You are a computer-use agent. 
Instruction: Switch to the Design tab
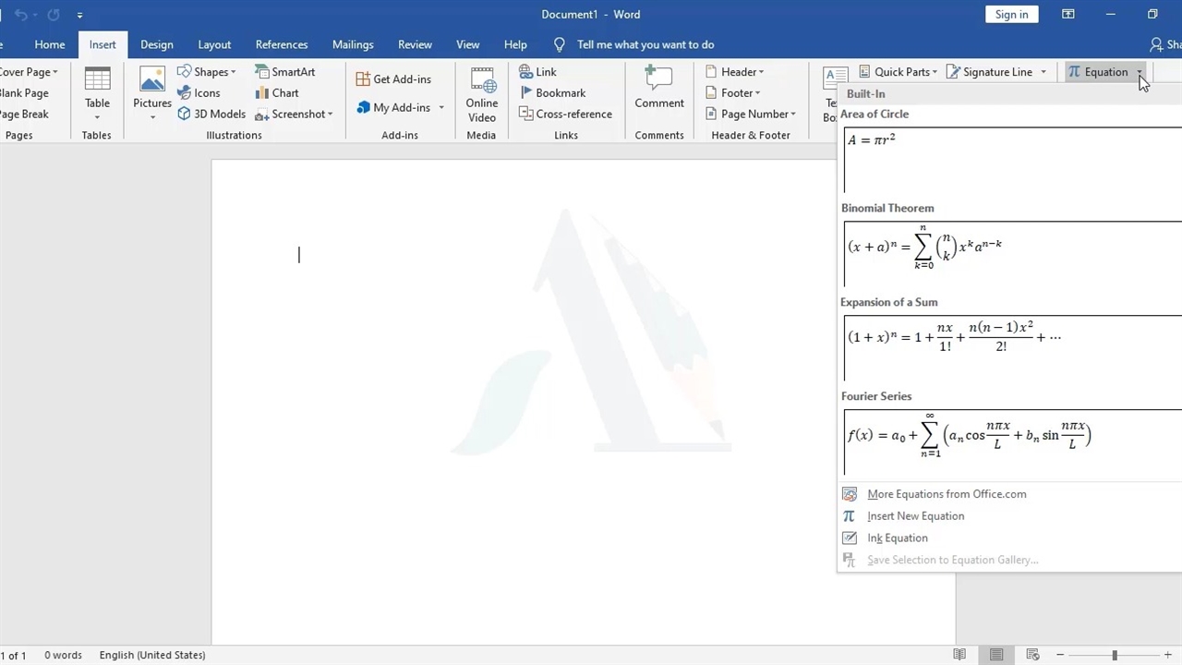click(x=156, y=44)
